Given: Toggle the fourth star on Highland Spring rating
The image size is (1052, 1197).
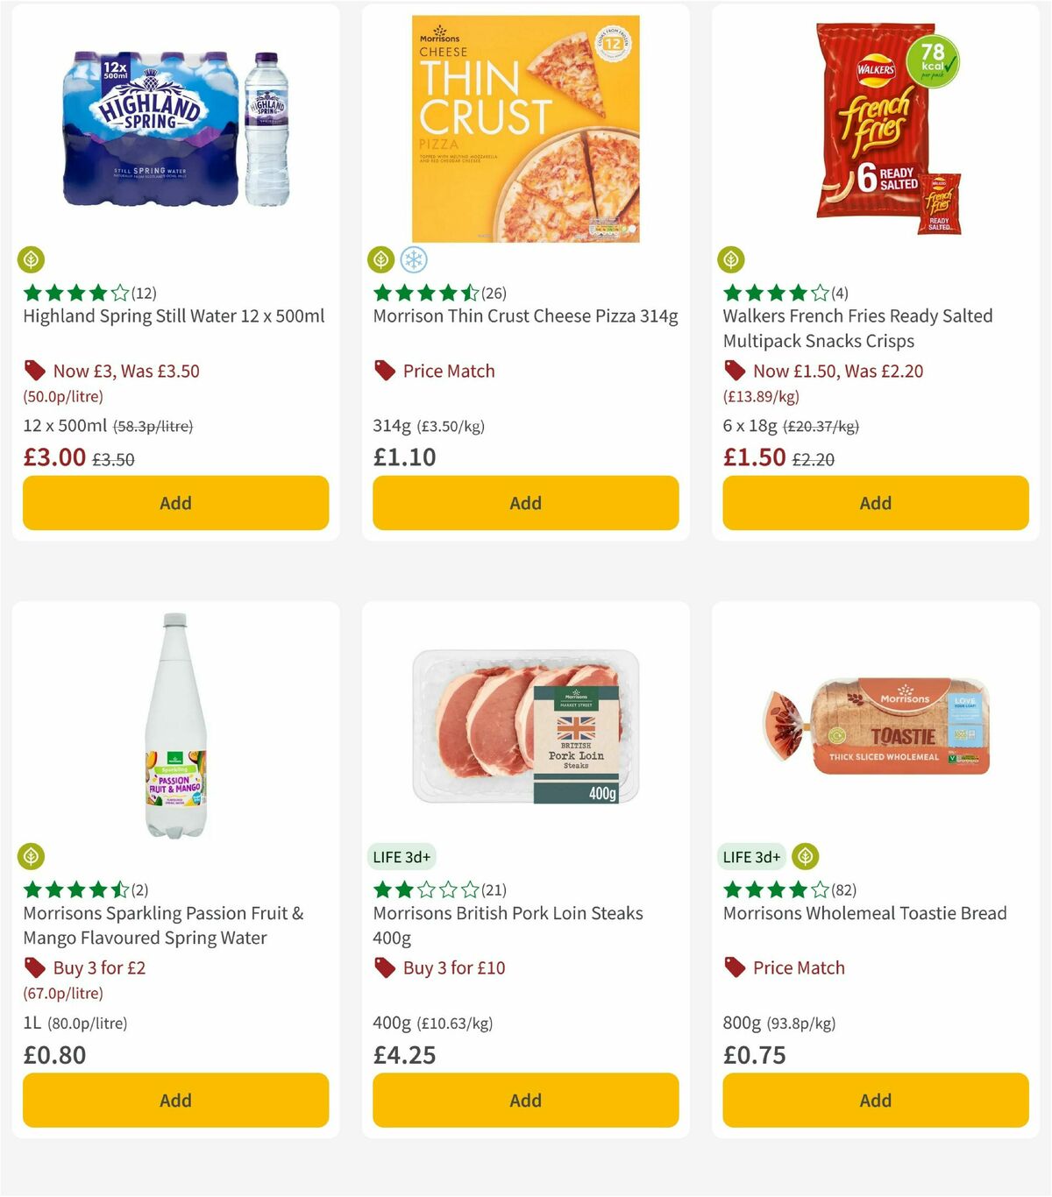Looking at the screenshot, I should (x=97, y=293).
